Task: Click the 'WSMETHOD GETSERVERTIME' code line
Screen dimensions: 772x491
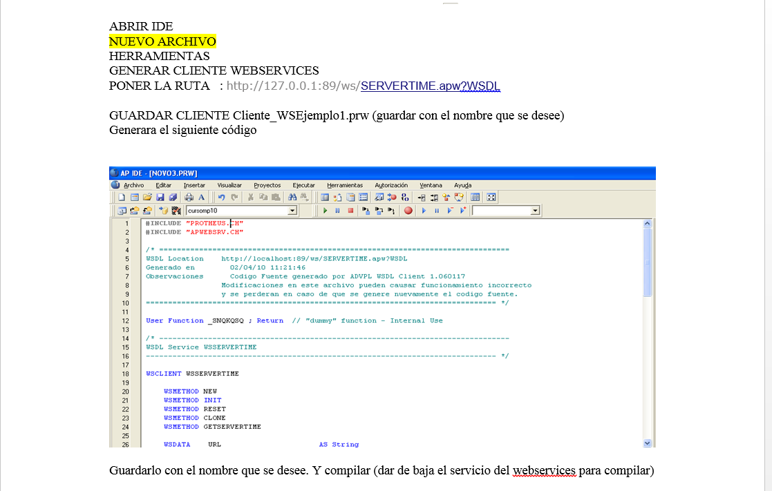Action: (213, 427)
